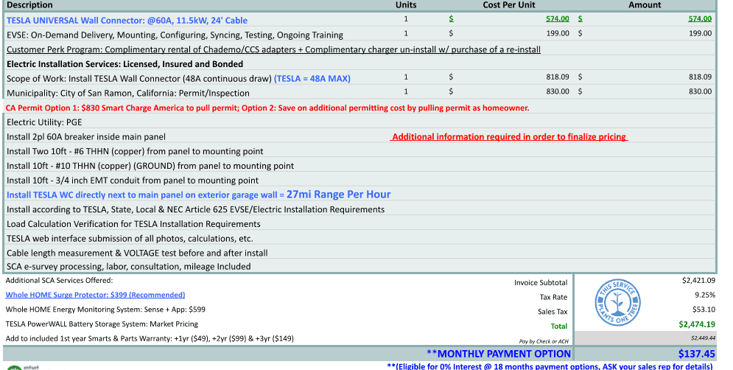Click the red CA Permit Option line

pyautogui.click(x=267, y=108)
